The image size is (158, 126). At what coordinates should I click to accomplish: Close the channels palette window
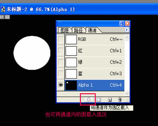127,23
